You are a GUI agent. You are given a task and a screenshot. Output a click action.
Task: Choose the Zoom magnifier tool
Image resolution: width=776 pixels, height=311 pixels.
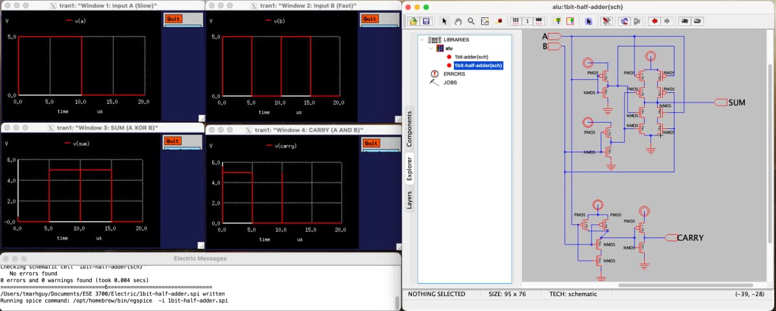[x=471, y=21]
